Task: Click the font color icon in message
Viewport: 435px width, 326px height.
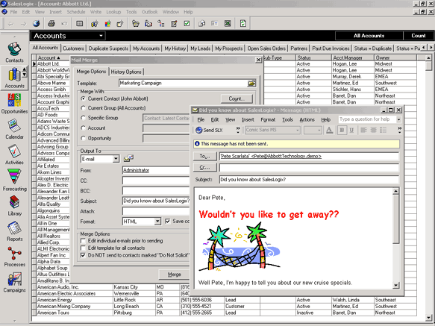Action: click(x=329, y=130)
